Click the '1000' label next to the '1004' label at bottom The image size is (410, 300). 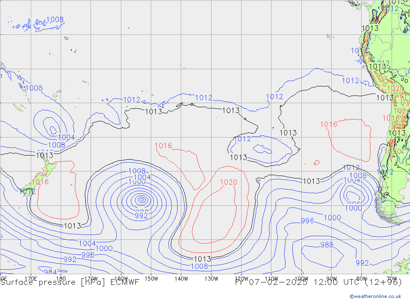click(104, 248)
